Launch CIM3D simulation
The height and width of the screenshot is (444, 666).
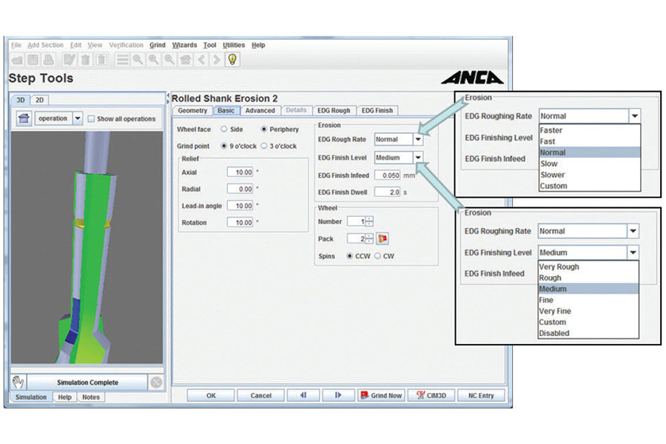[431, 395]
